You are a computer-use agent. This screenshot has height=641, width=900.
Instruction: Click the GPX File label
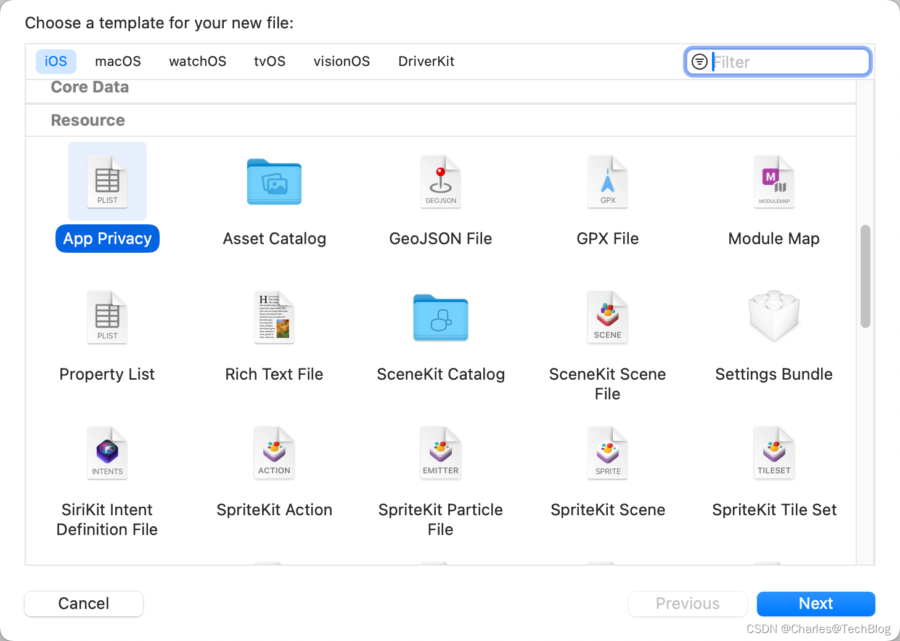(608, 239)
